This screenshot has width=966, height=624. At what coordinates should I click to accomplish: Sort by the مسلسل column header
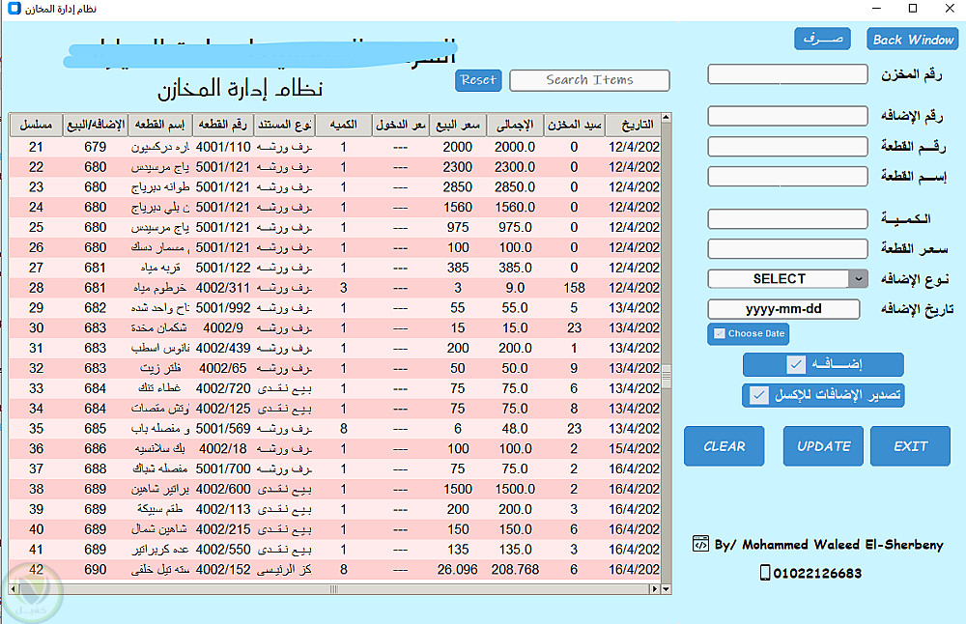[36, 125]
